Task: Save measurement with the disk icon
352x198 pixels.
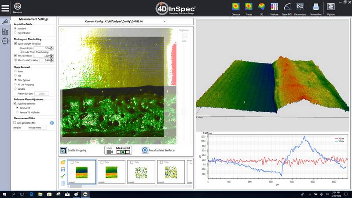Action: pos(63,169)
